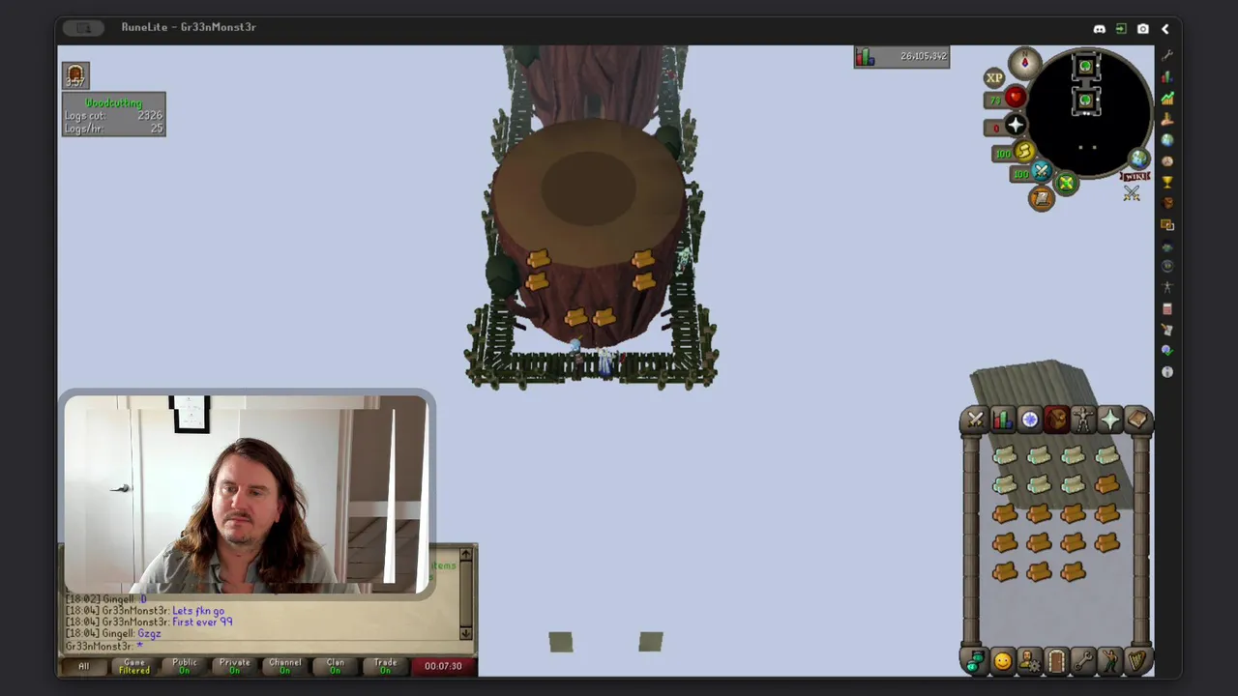This screenshot has height=696, width=1238.
Task: Click the compass above the minimap
Action: point(1024,64)
